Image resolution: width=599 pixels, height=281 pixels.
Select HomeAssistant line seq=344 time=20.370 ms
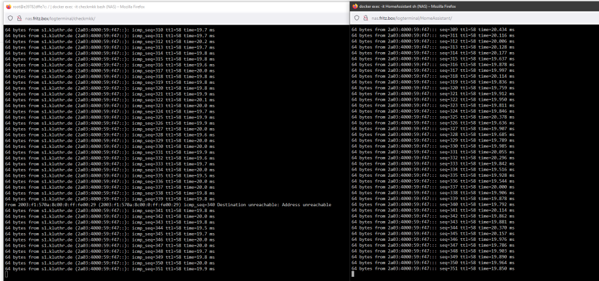pos(433,228)
